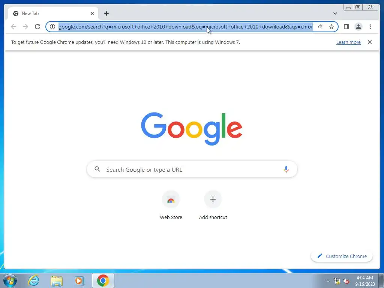Dismiss the Windows update notification bar
The width and height of the screenshot is (384, 288).
tap(369, 42)
